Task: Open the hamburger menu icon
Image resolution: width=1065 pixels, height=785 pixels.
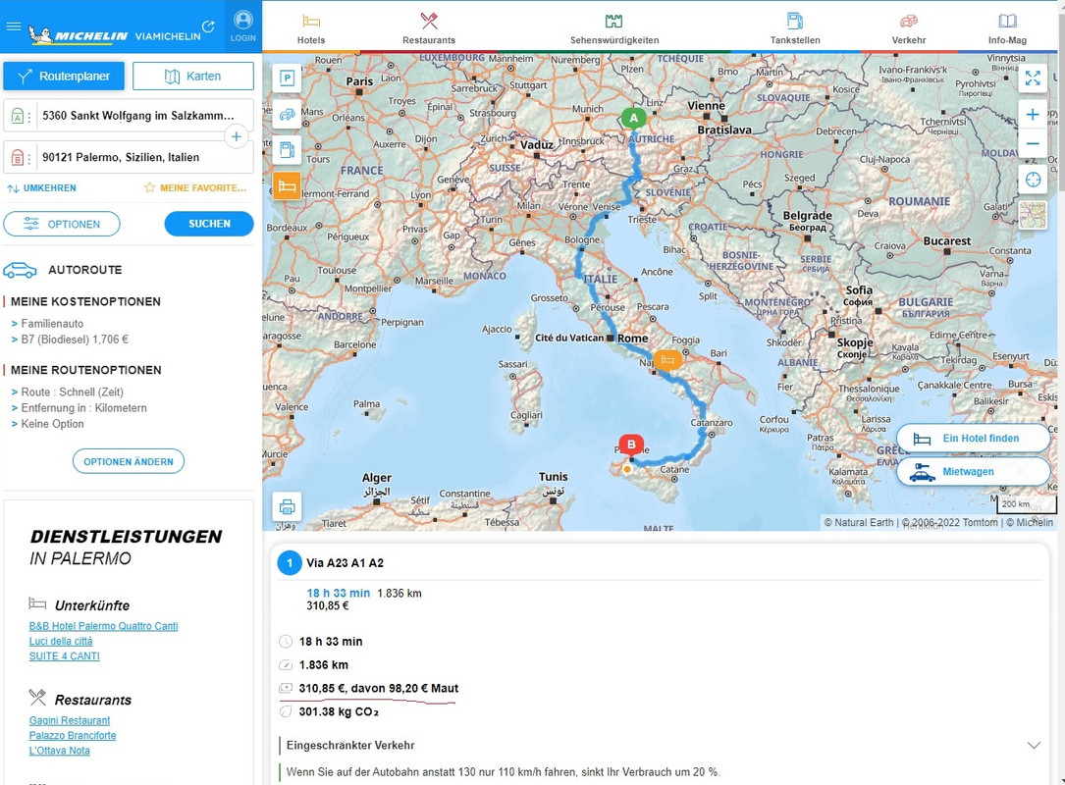Action: 14,27
